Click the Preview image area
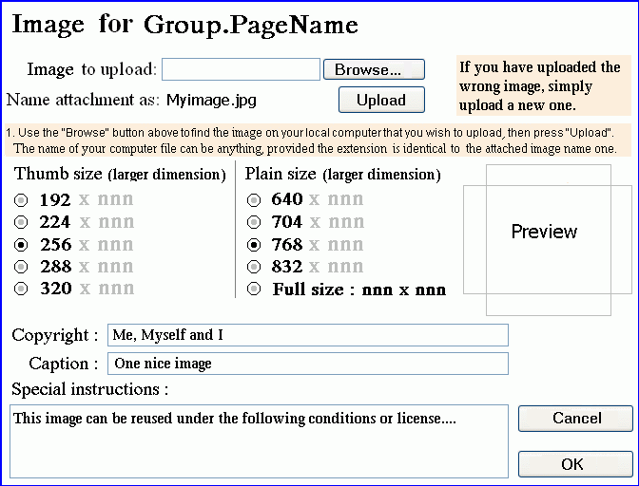 (548, 239)
